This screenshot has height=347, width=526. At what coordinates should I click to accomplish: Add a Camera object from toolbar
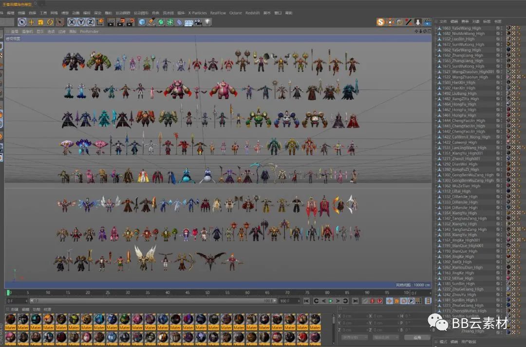click(x=198, y=22)
